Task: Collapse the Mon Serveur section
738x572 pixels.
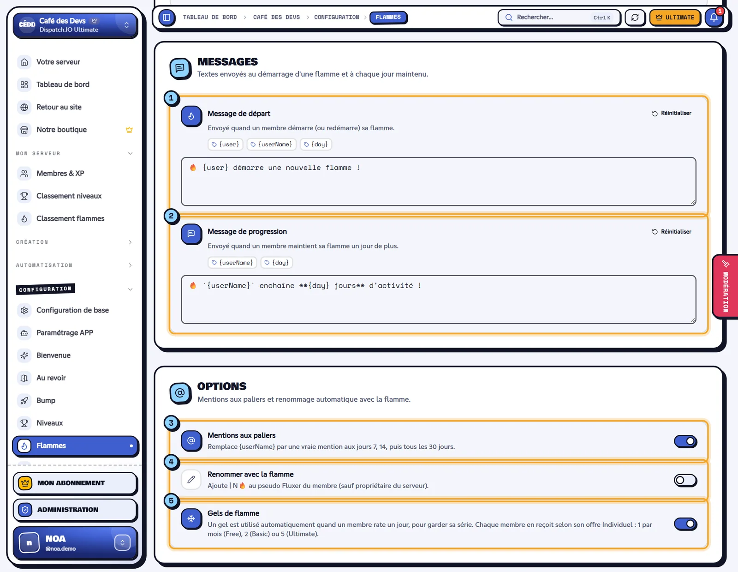Action: 75,153
